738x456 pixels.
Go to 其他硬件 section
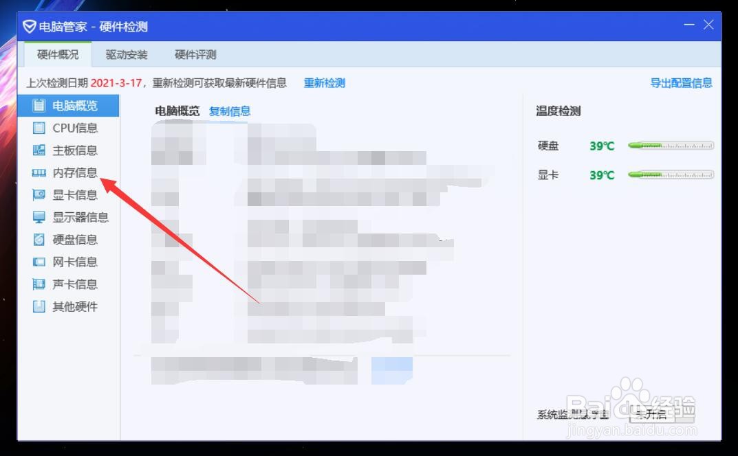[68, 306]
